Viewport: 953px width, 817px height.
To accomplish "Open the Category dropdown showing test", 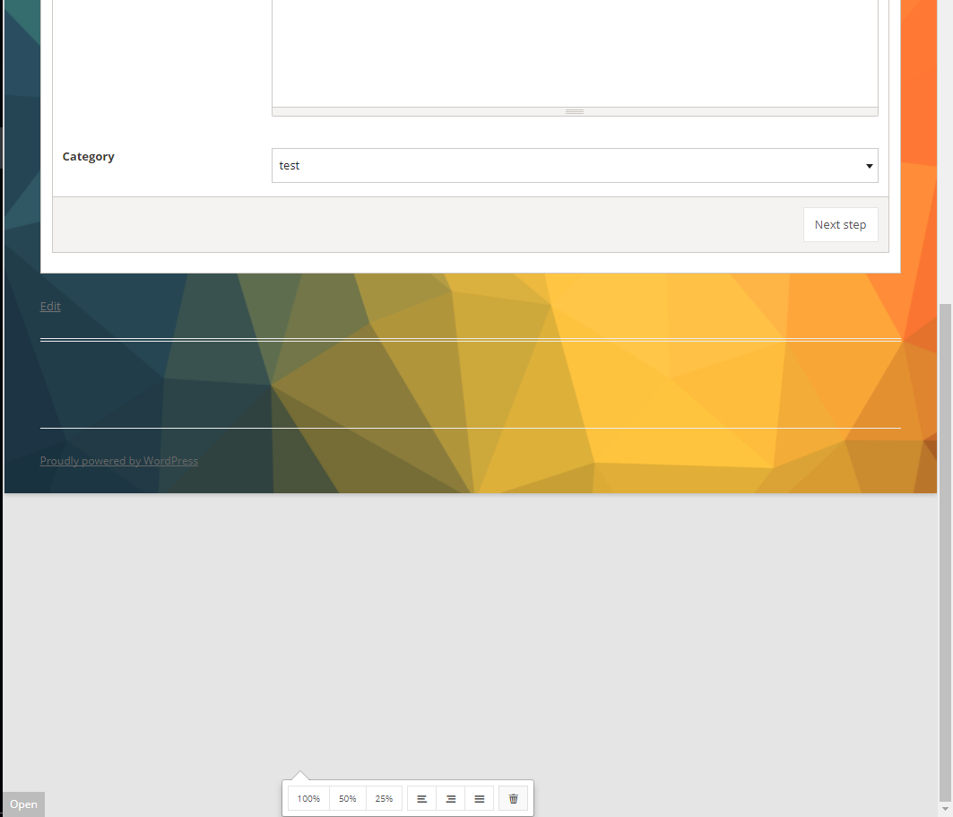I will point(575,165).
